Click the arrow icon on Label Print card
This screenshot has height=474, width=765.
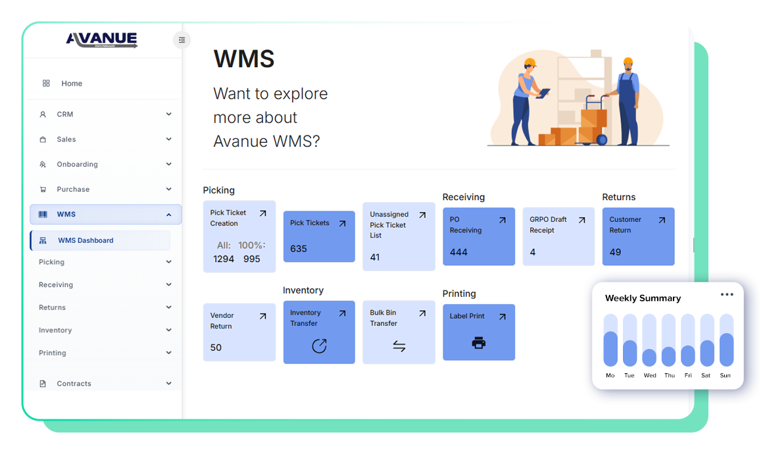[503, 317]
